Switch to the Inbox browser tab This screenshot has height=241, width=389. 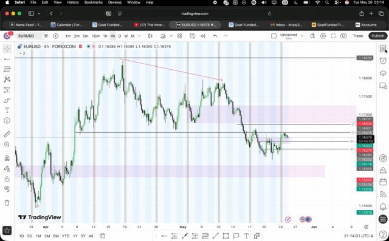286,25
